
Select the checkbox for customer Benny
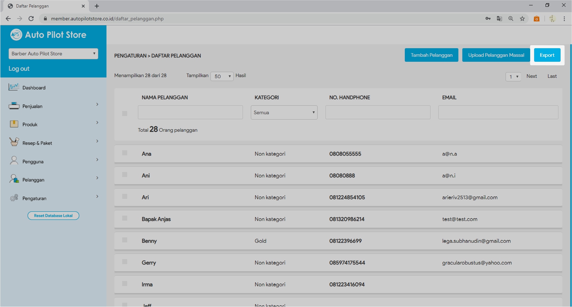(x=125, y=240)
